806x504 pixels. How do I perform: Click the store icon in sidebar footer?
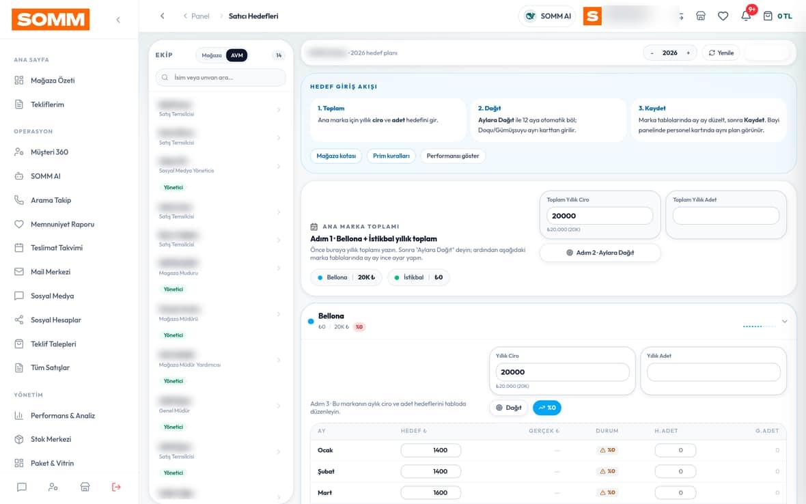(x=85, y=487)
